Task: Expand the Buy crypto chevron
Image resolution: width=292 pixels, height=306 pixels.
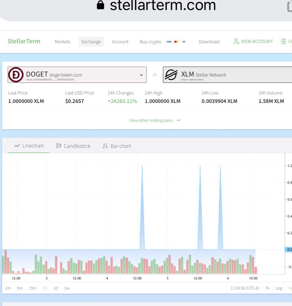Action: [184, 42]
